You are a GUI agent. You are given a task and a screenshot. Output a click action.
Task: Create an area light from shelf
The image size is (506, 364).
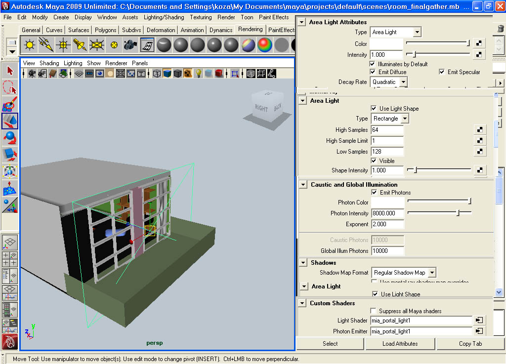pos(96,45)
